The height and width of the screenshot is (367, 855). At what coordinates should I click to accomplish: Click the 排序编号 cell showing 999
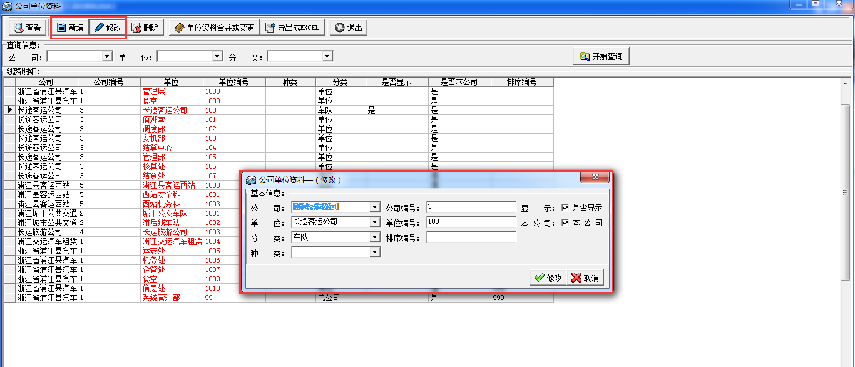[x=522, y=298]
